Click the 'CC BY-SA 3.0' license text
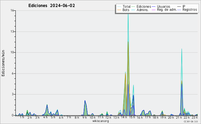Image resolution: width=201 pixels, height=124 pixels. click(191, 122)
